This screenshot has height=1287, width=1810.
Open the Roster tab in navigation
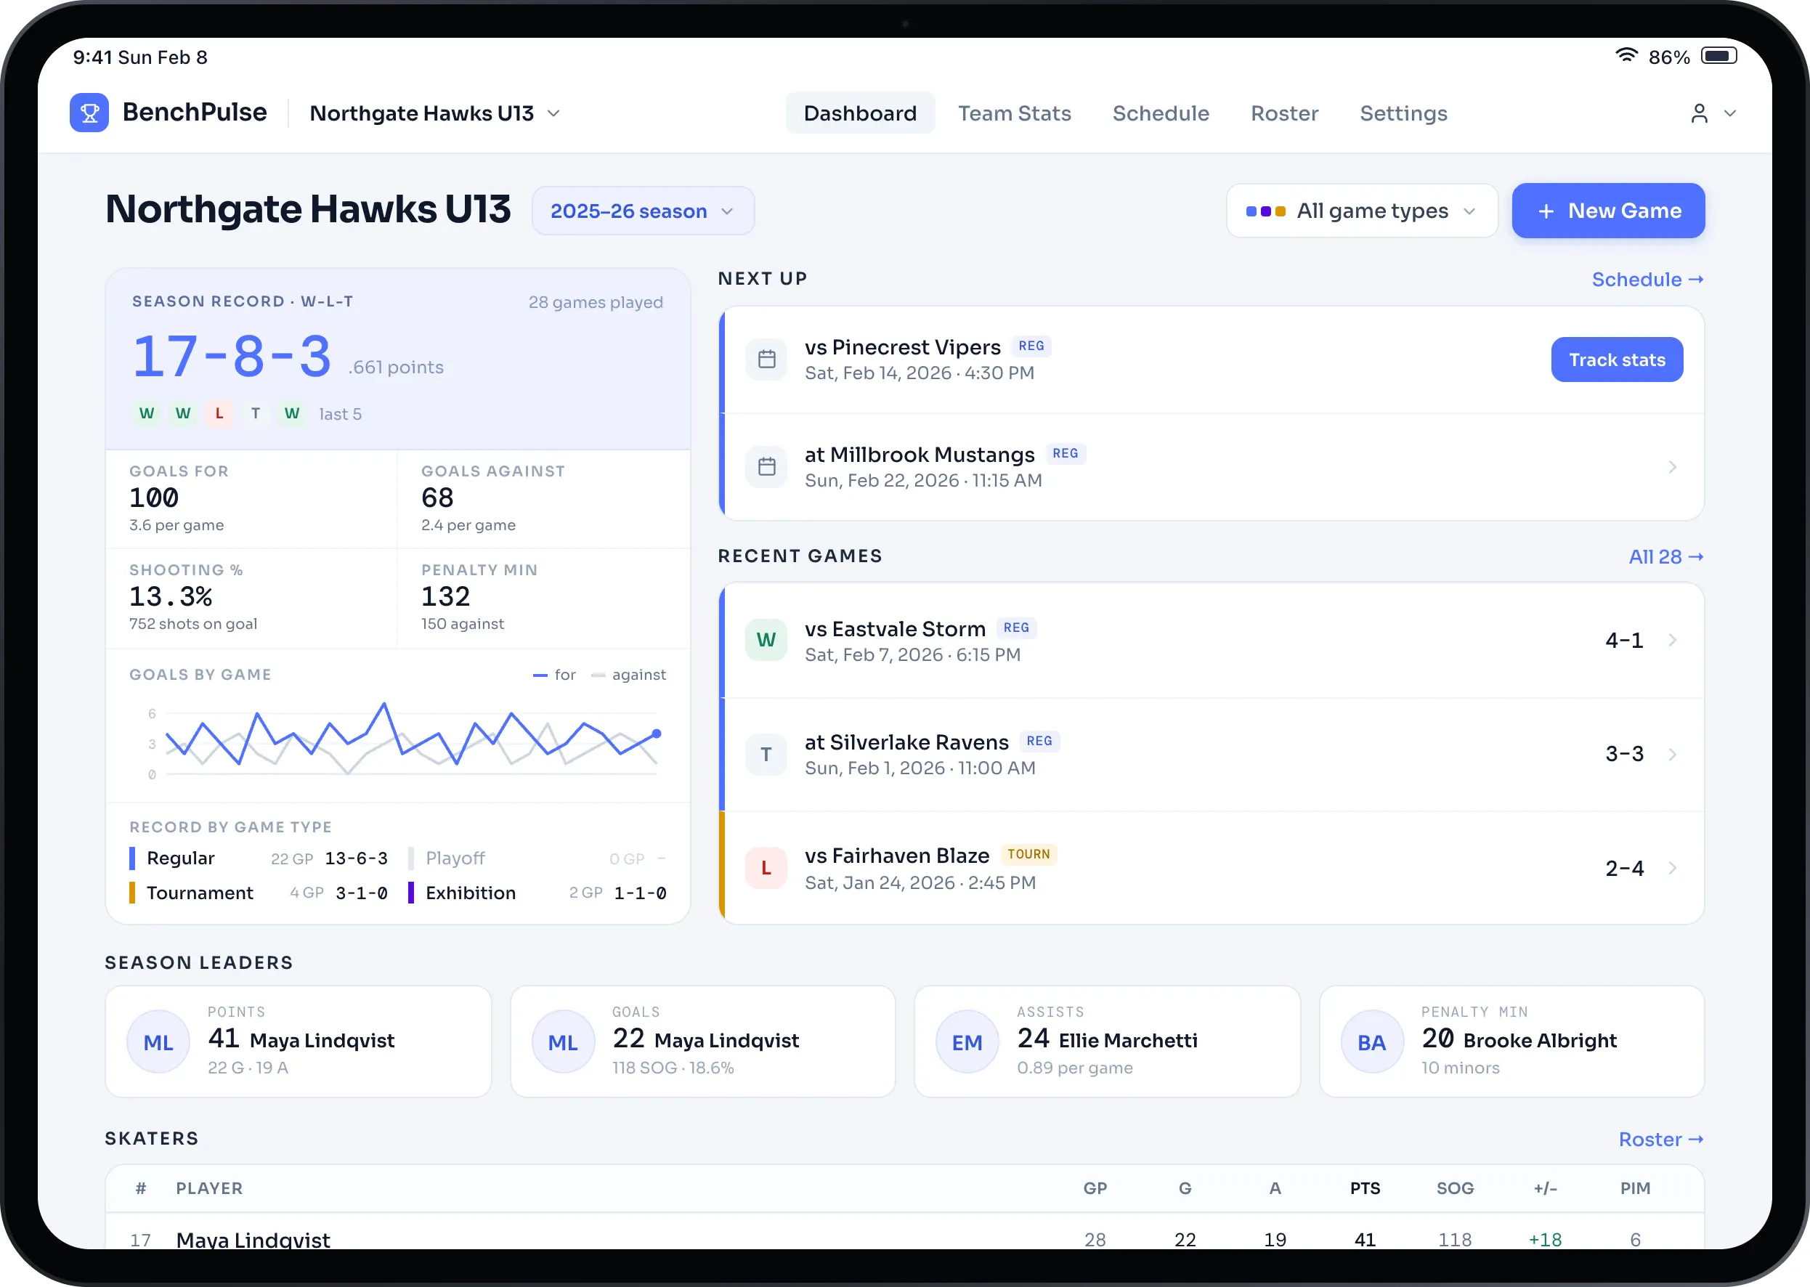(1284, 113)
